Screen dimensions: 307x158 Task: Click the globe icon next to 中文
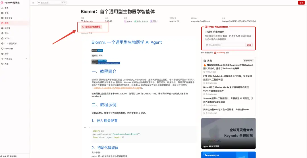[2, 156]
